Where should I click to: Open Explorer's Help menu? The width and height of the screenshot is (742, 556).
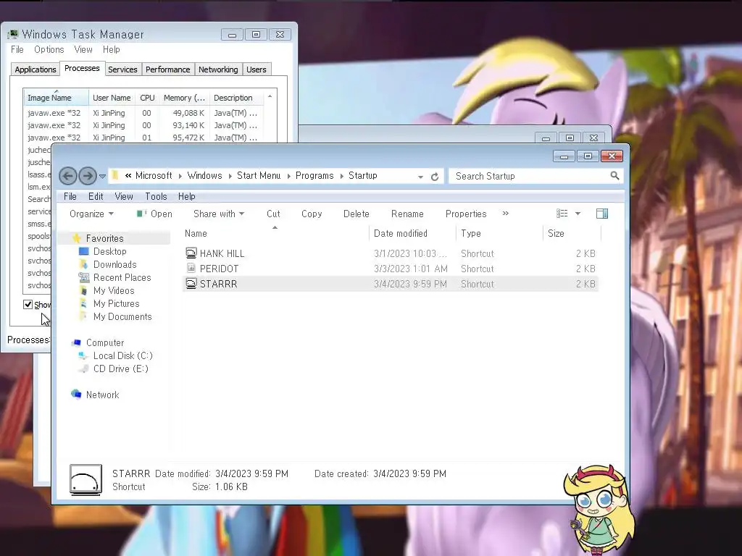186,196
